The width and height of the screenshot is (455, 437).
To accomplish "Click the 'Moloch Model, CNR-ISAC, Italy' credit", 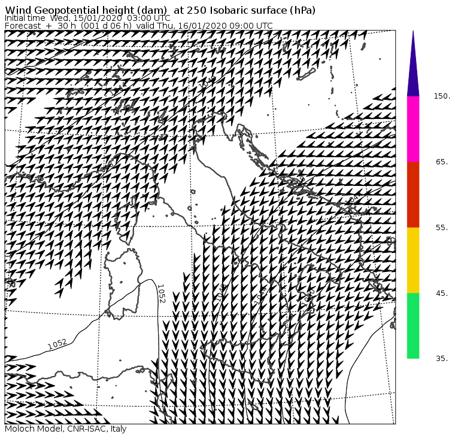I will (66, 429).
